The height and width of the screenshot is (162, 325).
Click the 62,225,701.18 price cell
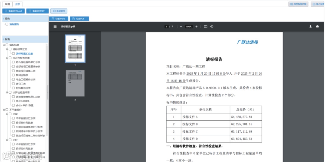pos(246,124)
